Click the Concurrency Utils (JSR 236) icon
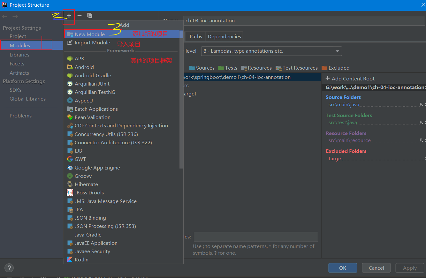The width and height of the screenshot is (426, 278). pyautogui.click(x=70, y=134)
